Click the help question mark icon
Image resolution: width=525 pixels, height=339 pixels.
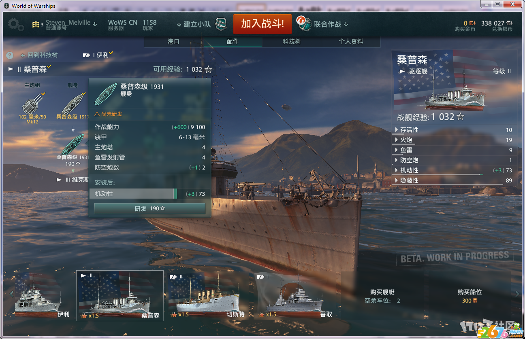(x=10, y=55)
